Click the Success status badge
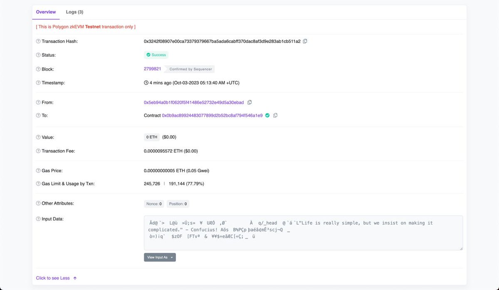The height and width of the screenshot is (290, 499). [x=156, y=55]
